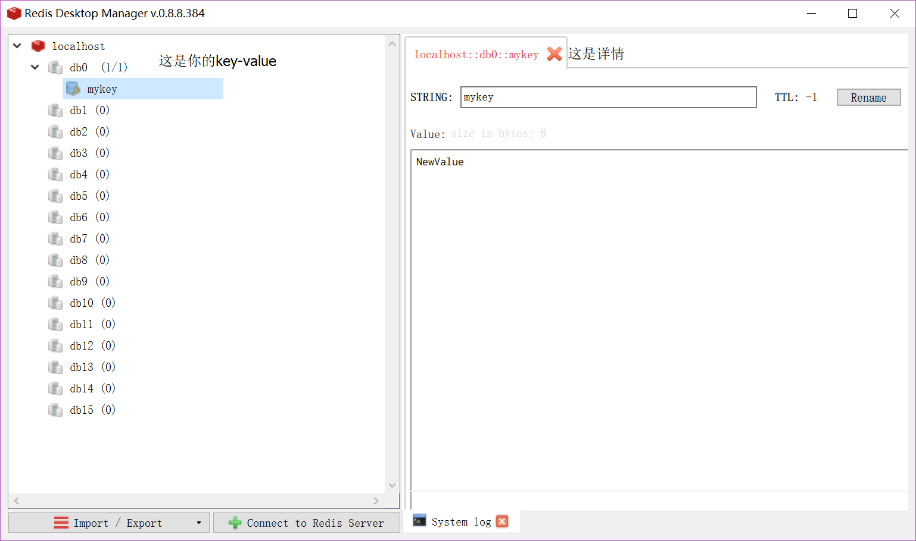
Task: Click the TTL: -1 value
Action: click(796, 97)
